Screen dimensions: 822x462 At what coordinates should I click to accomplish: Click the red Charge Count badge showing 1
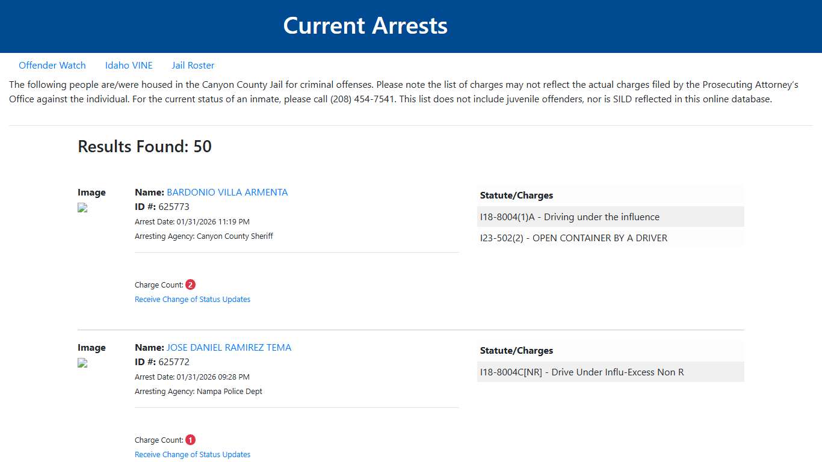190,439
